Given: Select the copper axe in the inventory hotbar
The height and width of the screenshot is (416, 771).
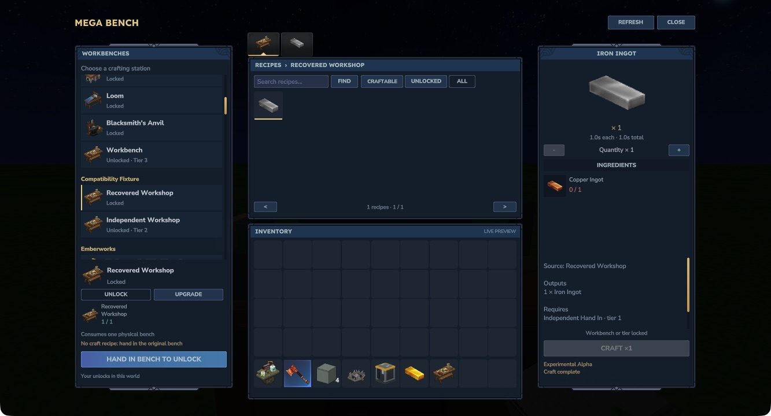Looking at the screenshot, I should 297,373.
